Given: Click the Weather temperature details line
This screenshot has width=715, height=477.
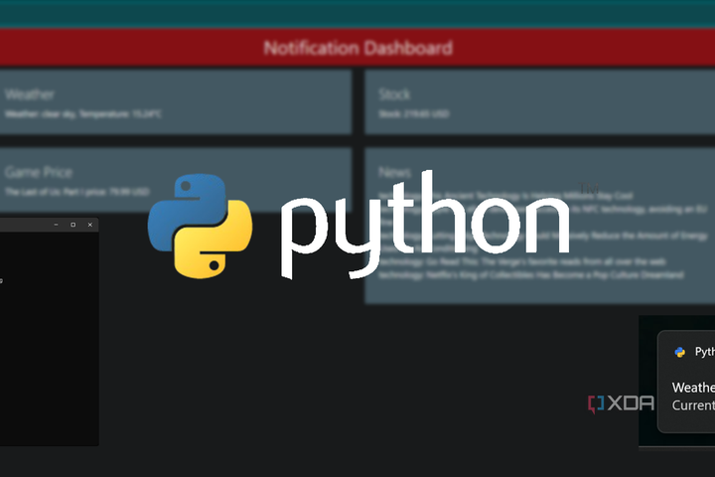Looking at the screenshot, I should click(83, 114).
